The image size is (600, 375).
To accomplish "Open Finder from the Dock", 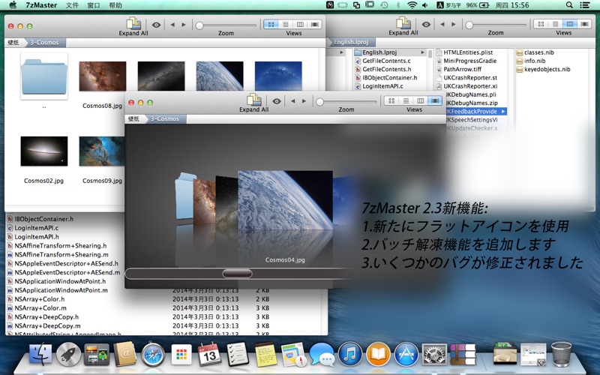I will (x=40, y=355).
